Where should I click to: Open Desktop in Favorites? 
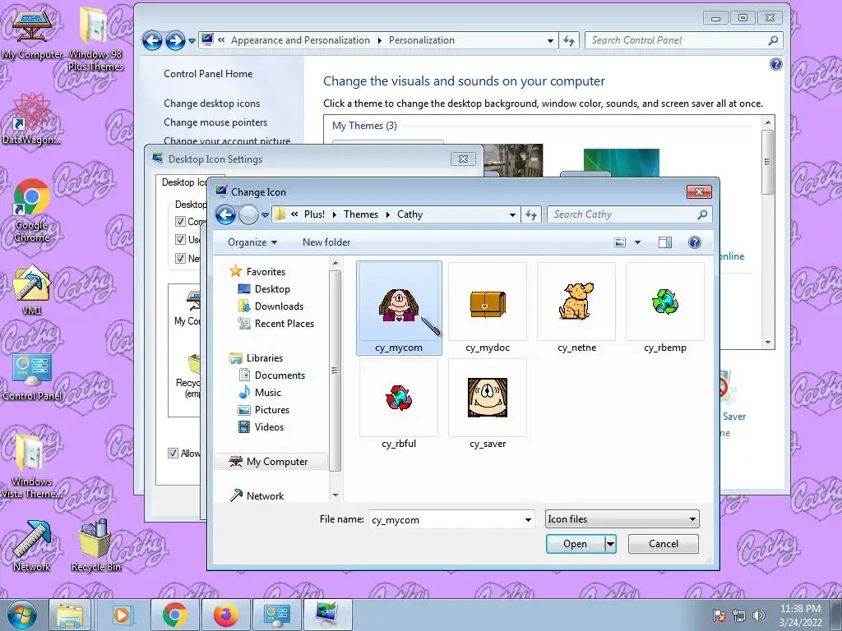click(x=271, y=289)
